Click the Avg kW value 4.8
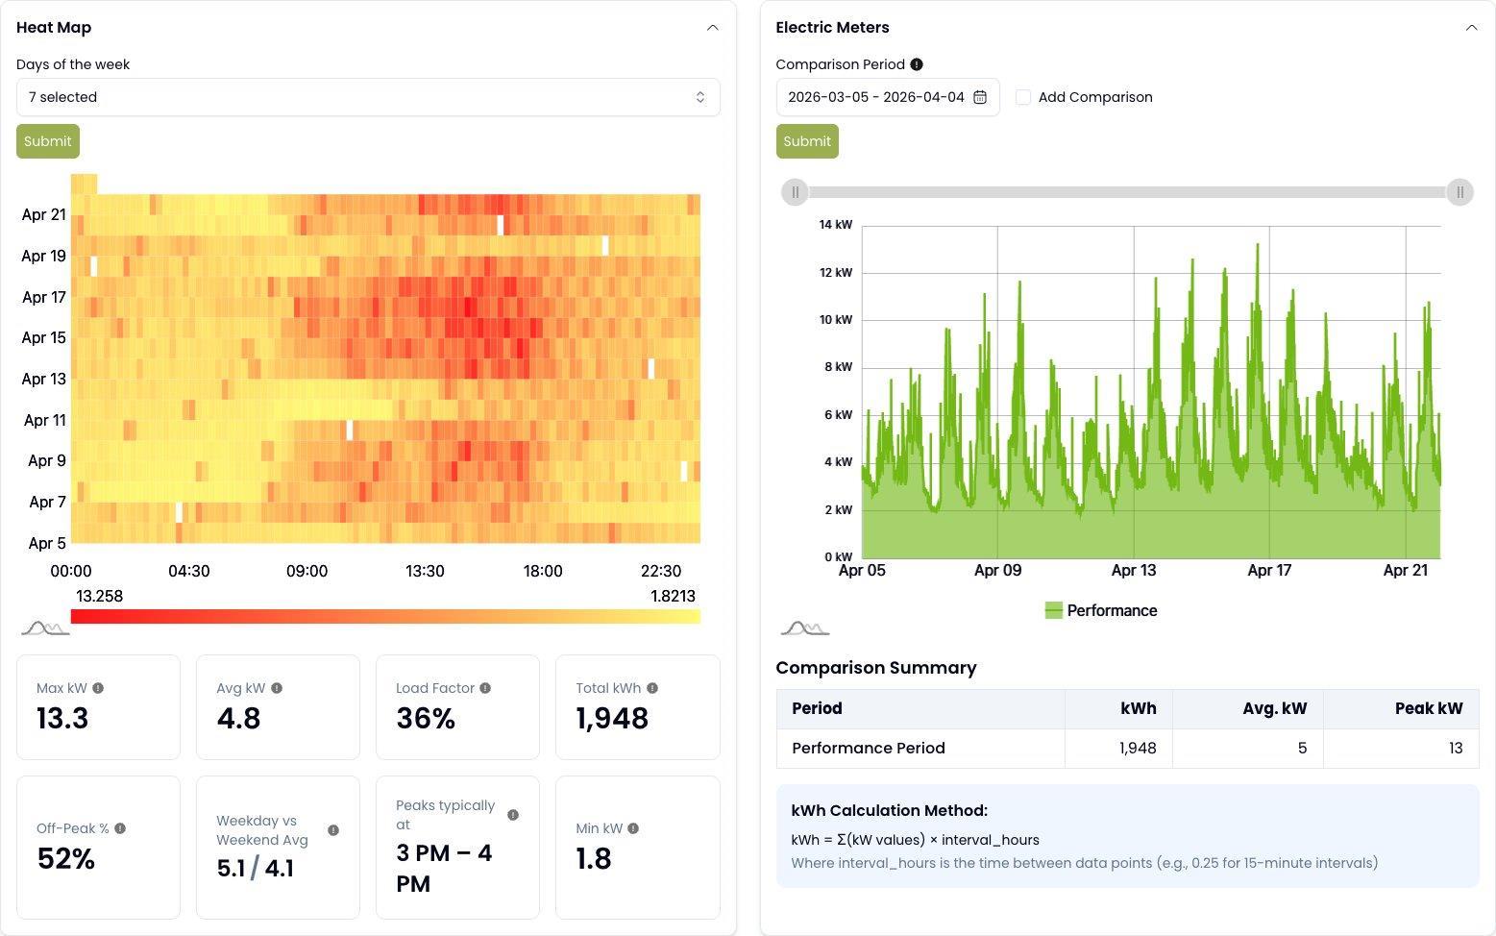 click(238, 719)
